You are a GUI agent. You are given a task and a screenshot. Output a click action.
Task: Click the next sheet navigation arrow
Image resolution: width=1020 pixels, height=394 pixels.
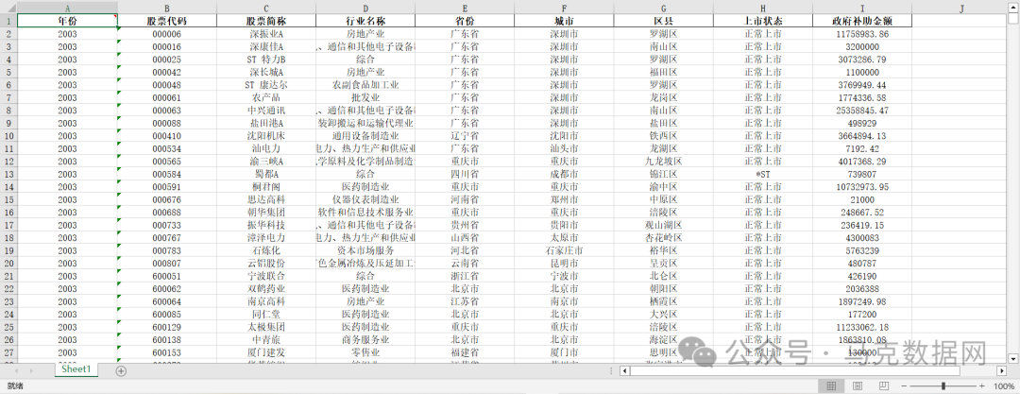point(31,370)
